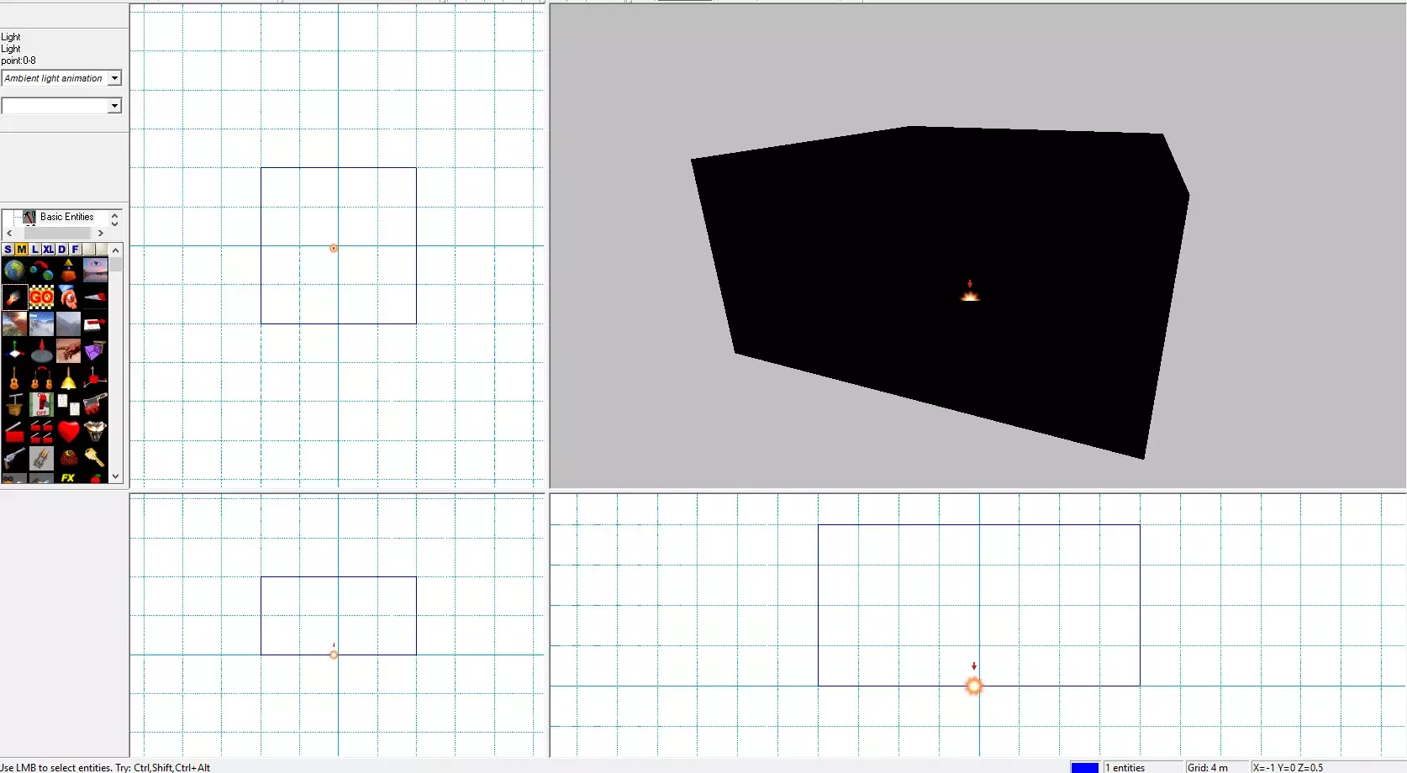The image size is (1407, 773).
Task: Select the eye over lake entity icon
Action: tap(95, 271)
